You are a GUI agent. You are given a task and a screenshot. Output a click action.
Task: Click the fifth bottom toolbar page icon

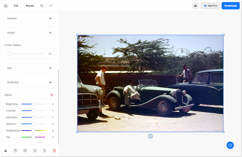point(44,151)
